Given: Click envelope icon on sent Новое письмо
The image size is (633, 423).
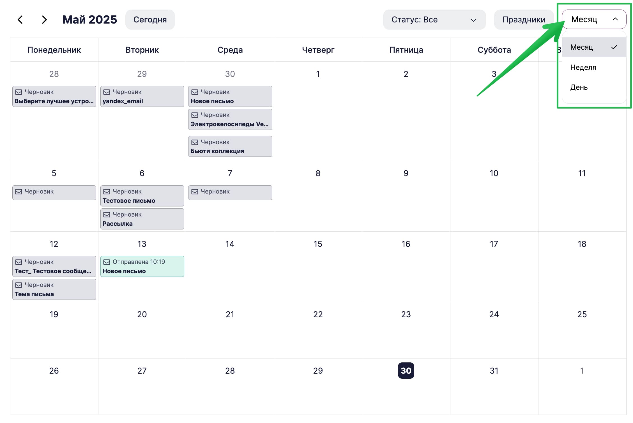Looking at the screenshot, I should click(107, 262).
